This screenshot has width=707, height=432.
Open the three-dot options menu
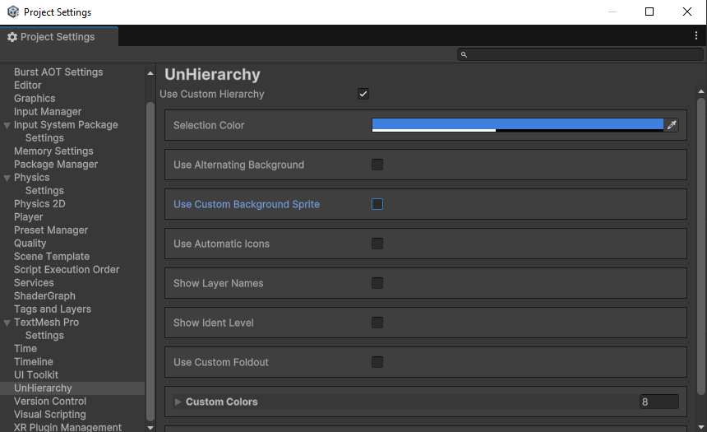tap(696, 36)
